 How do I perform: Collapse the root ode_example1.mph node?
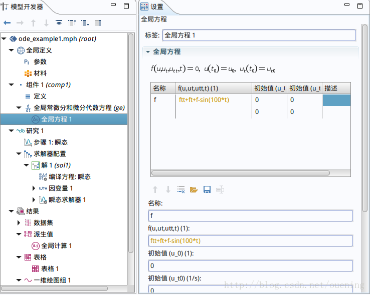[x=4, y=38]
